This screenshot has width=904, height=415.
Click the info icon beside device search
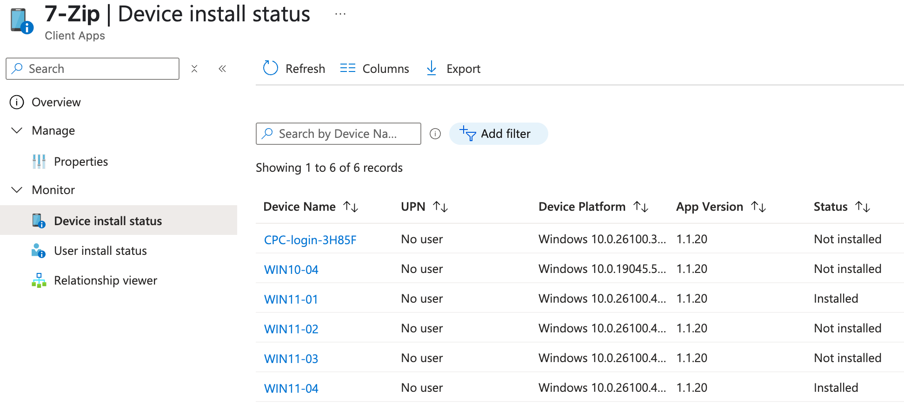[x=435, y=134]
